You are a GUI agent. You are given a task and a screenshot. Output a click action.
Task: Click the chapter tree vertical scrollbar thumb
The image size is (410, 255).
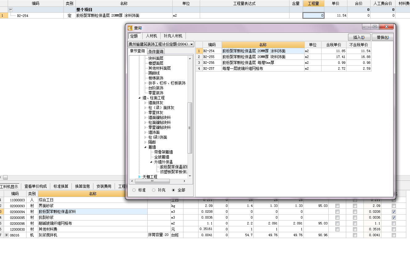click(x=190, y=128)
